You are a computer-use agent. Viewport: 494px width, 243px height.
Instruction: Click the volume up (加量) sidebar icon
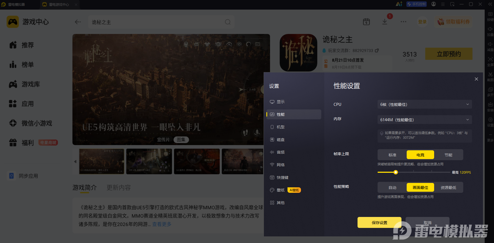pyautogui.click(x=490, y=31)
